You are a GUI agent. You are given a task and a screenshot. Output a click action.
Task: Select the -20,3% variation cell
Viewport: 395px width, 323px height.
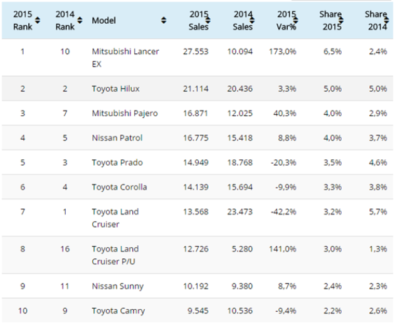click(x=283, y=162)
